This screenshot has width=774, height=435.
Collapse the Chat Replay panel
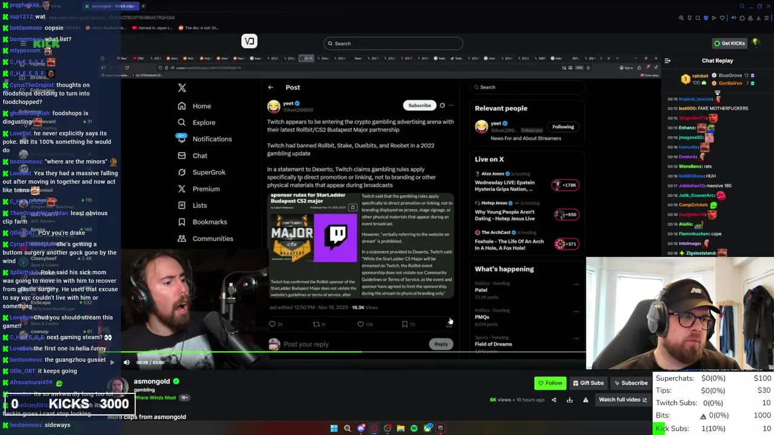tap(668, 60)
